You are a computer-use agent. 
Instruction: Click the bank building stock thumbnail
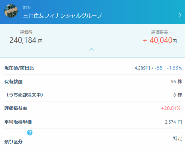tap(11, 11)
